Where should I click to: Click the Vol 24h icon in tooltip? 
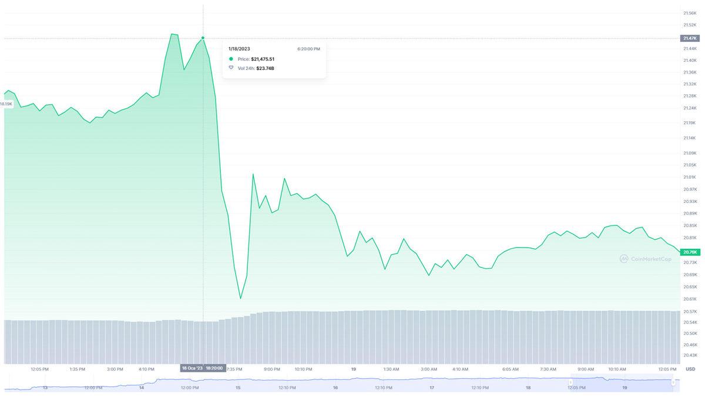[x=231, y=68]
